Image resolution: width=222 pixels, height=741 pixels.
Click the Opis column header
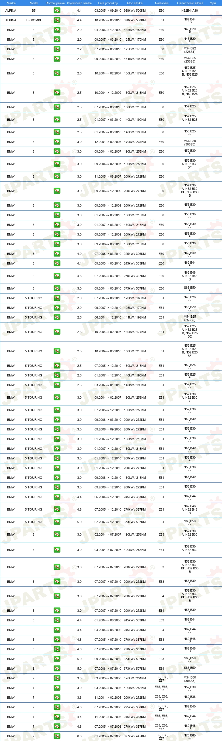pyautogui.click(x=213, y=3)
